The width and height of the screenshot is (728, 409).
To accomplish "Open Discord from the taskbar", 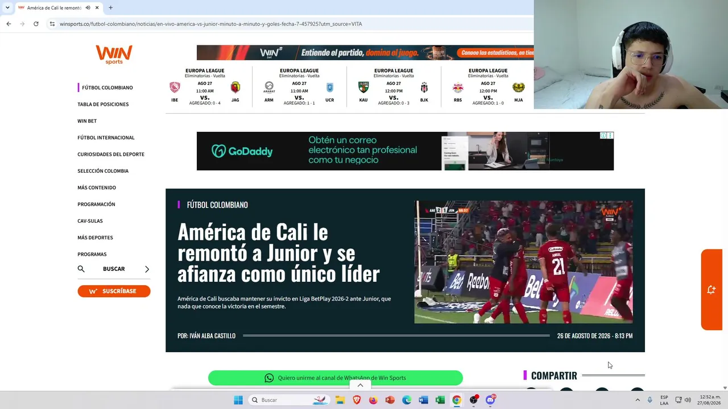I will 490,400.
